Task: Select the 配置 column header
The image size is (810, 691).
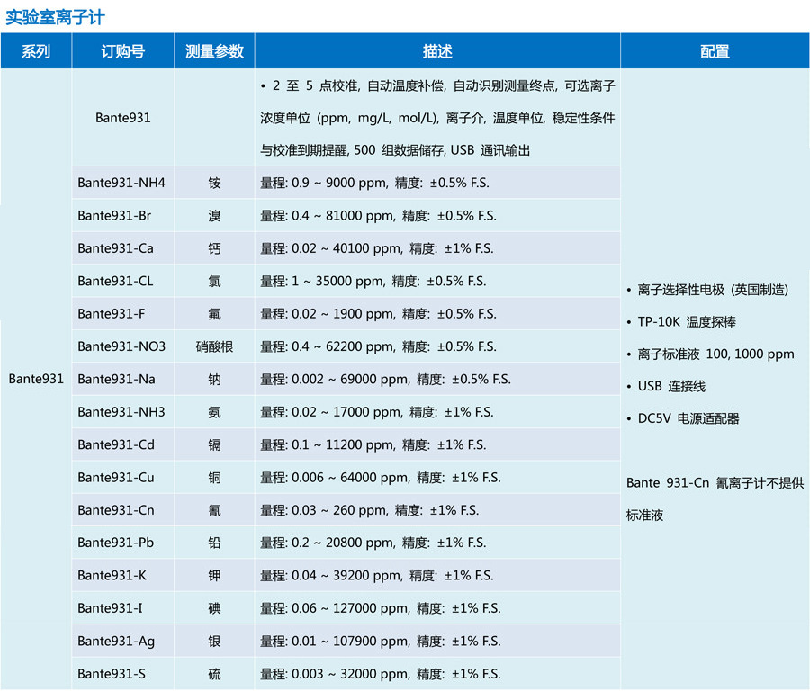Action: 715,51
